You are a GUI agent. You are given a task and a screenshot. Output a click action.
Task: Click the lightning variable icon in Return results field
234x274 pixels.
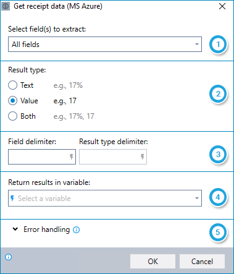pos(12,199)
